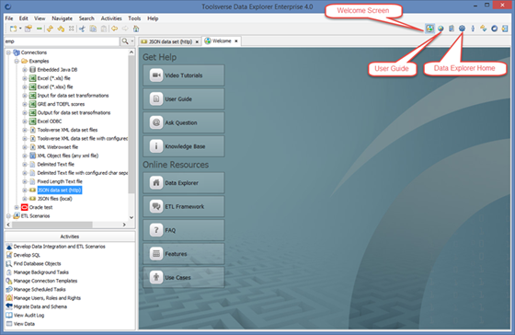The image size is (515, 335).
Task: Open the Navigate menu
Action: pyautogui.click(x=63, y=18)
